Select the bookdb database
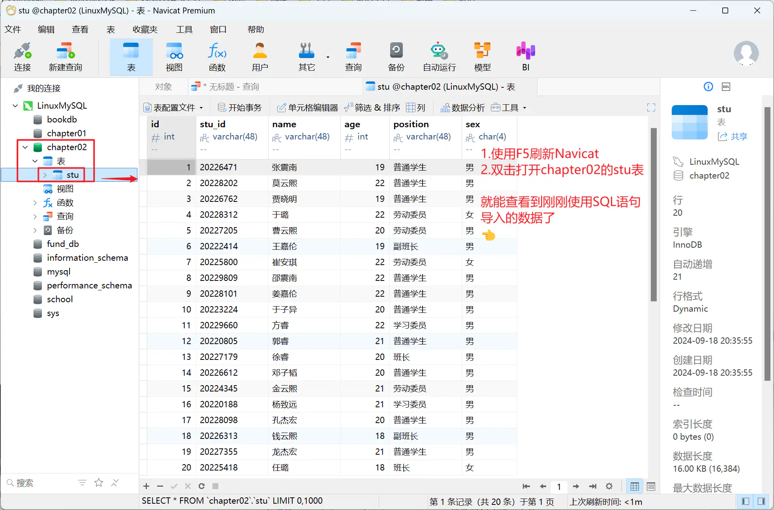Viewport: 774px width, 510px height. pyautogui.click(x=62, y=120)
